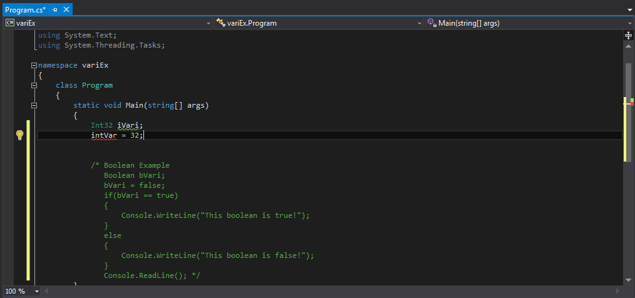Click the 'Boolean Example' comment line
The width and height of the screenshot is (635, 298).
coord(130,165)
